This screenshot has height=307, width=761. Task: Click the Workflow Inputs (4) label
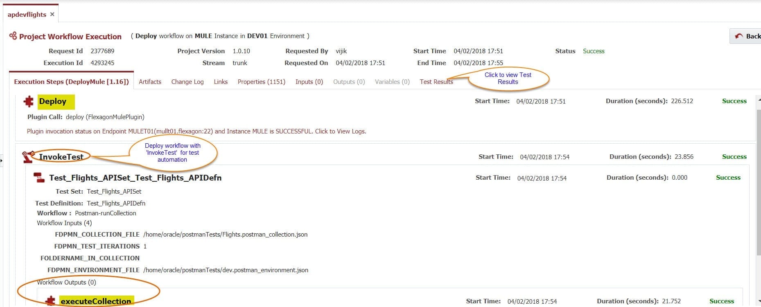[64, 223]
